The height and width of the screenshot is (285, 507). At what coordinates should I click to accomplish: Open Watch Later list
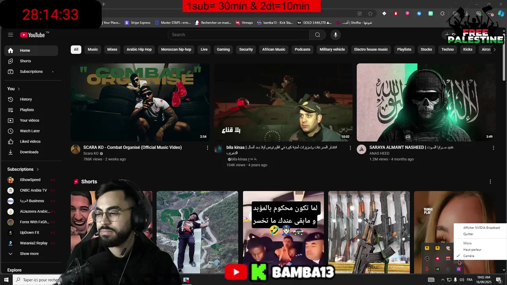coord(31,131)
